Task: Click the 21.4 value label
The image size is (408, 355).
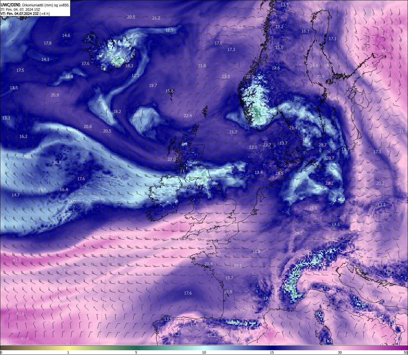Action: pyautogui.click(x=293, y=128)
